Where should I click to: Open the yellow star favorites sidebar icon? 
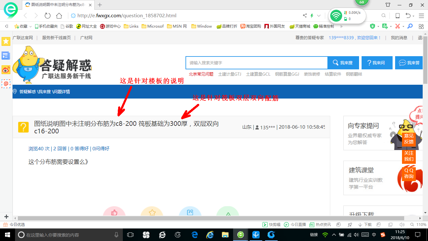click(x=6, y=41)
